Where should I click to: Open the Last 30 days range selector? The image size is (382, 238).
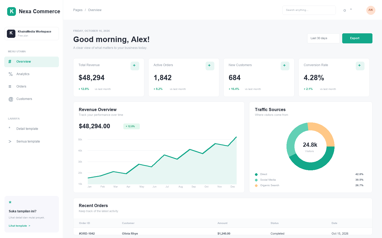click(x=323, y=38)
